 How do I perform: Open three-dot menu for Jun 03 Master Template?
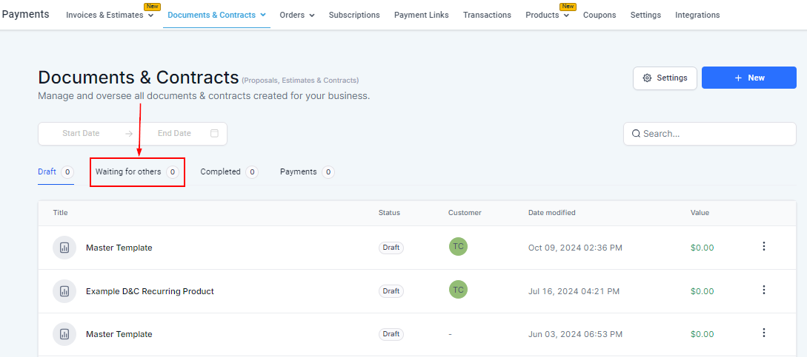point(764,333)
